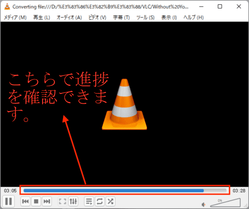
Task: Skip to next media track
Action: [x=47, y=202]
